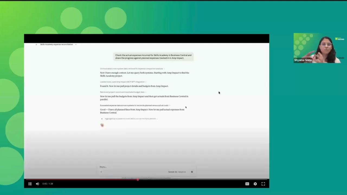Screen dimensions: 347x195
Task: Click text 'Good — I have all planned lines'
Action: (142, 111)
